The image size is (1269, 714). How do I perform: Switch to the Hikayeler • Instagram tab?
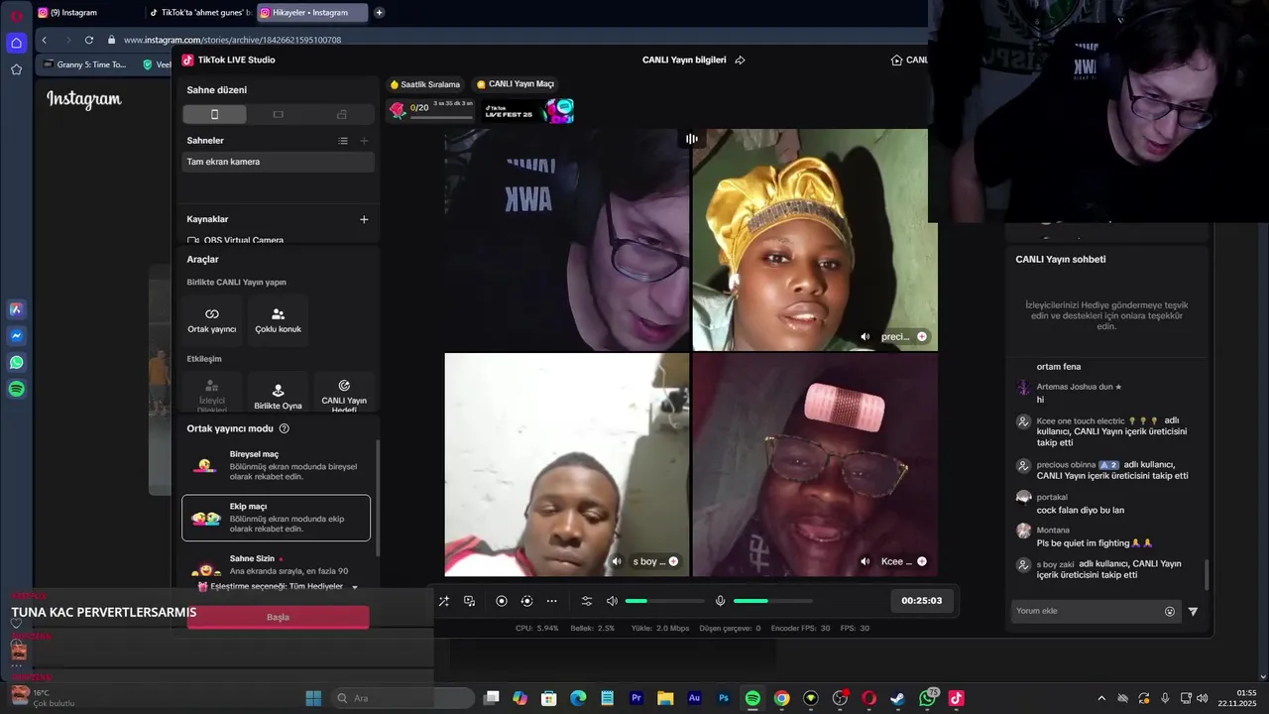311,13
